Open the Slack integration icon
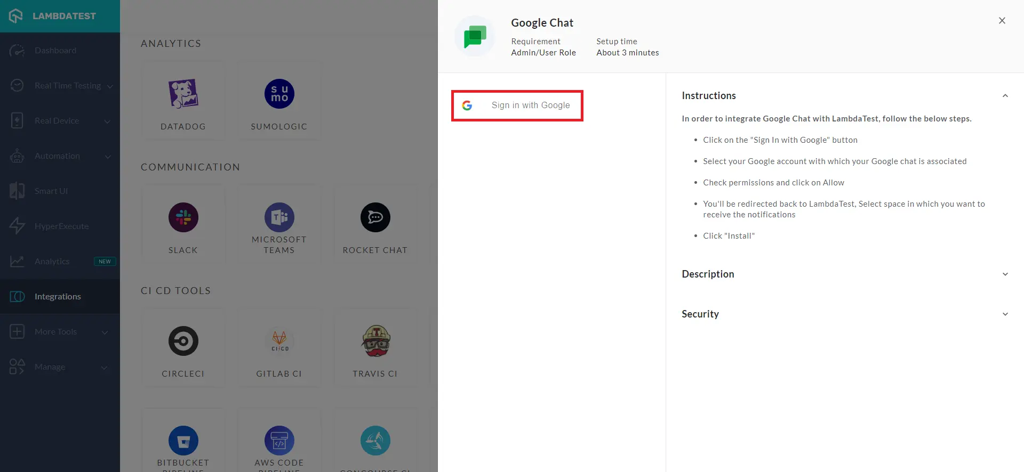Viewport: 1024px width, 472px height. coord(183,218)
